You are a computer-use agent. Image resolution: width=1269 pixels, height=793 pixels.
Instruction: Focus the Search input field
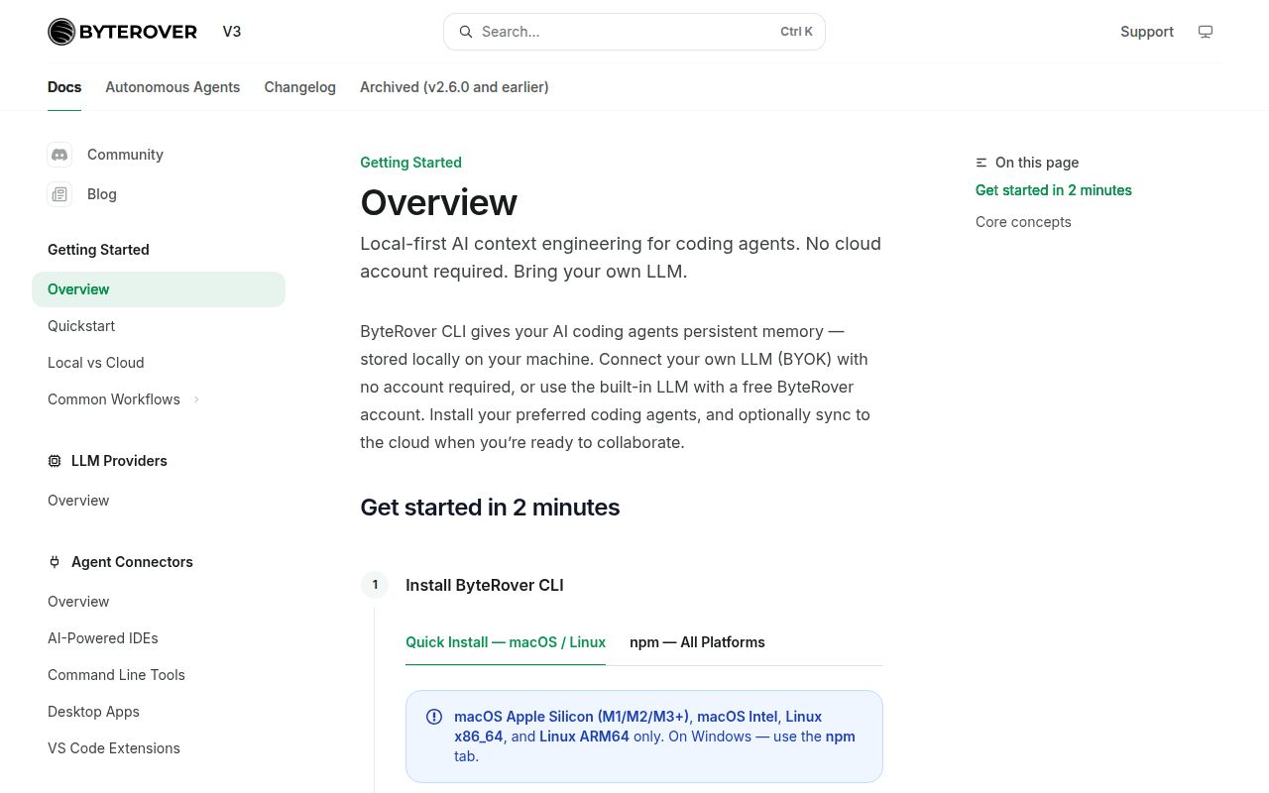(634, 32)
